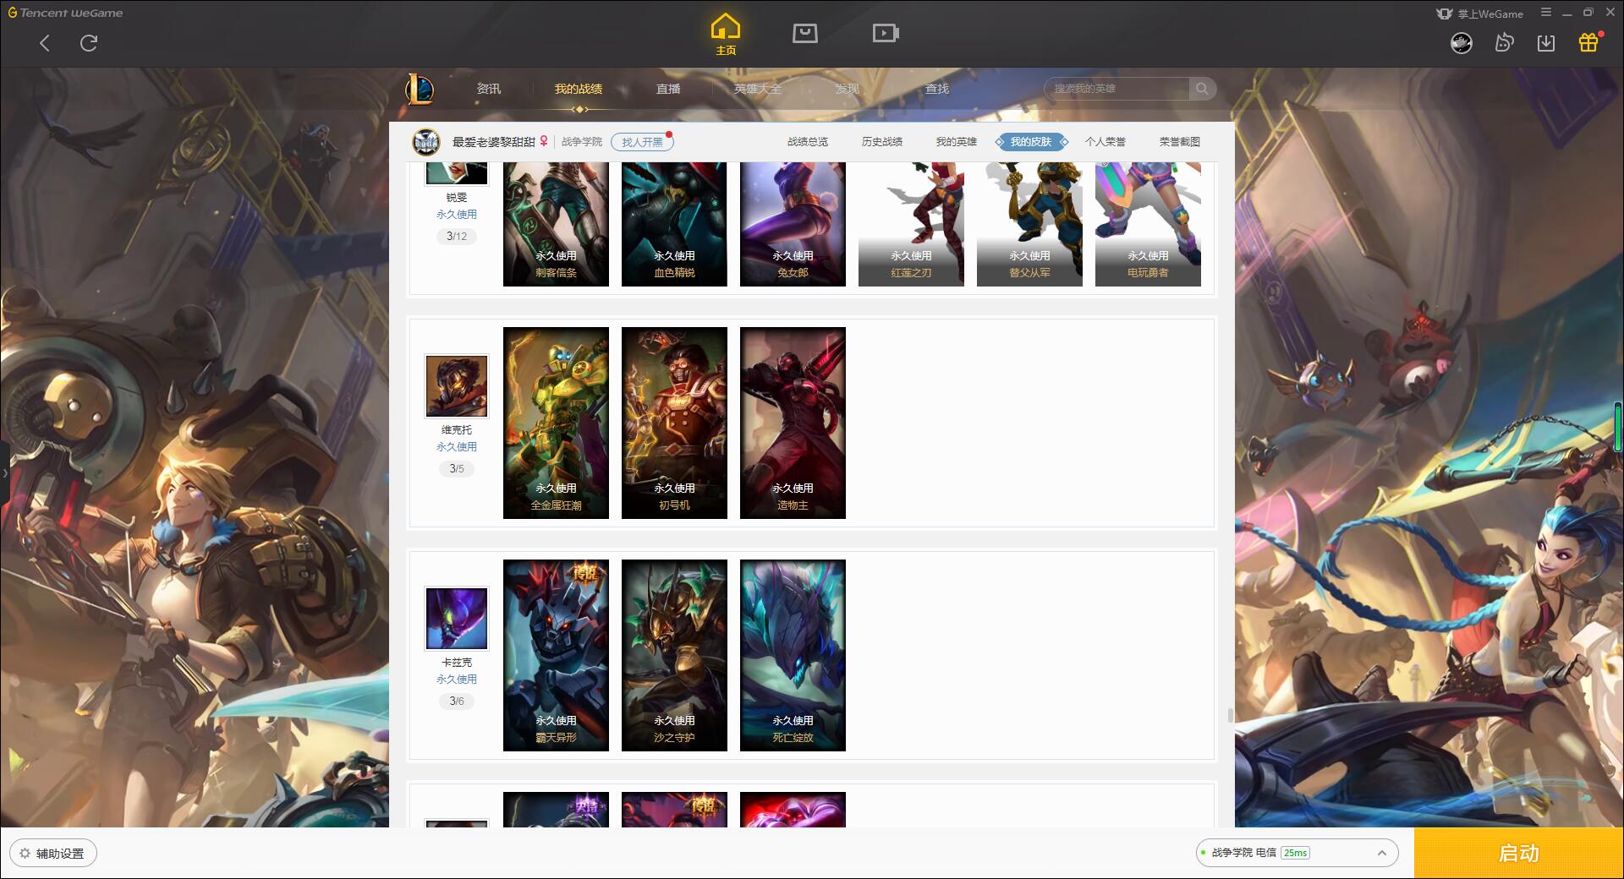
Task: Open the store bag icon in the top bar
Action: coord(804,33)
